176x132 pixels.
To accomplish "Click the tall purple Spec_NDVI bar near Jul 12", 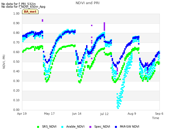I will point(105,26).
